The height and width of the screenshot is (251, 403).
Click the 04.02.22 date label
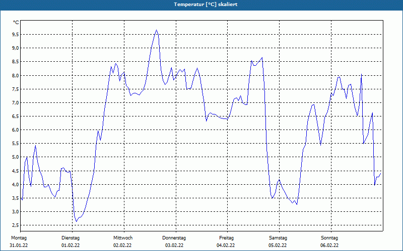click(x=226, y=245)
